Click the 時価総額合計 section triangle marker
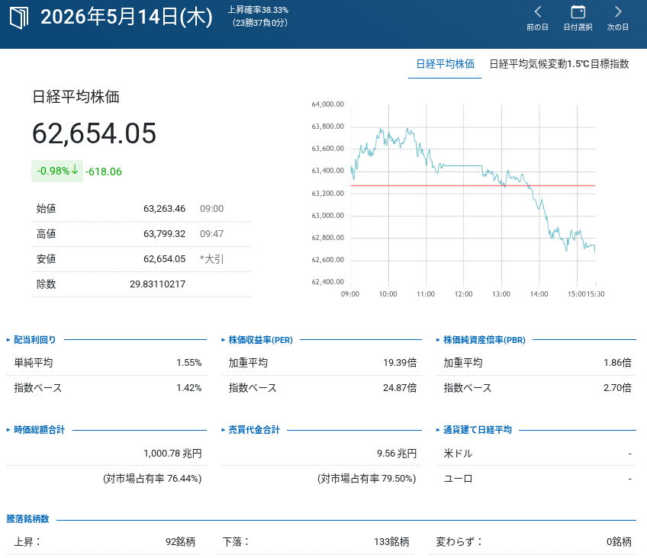Image resolution: width=647 pixels, height=558 pixels. pos(8,430)
